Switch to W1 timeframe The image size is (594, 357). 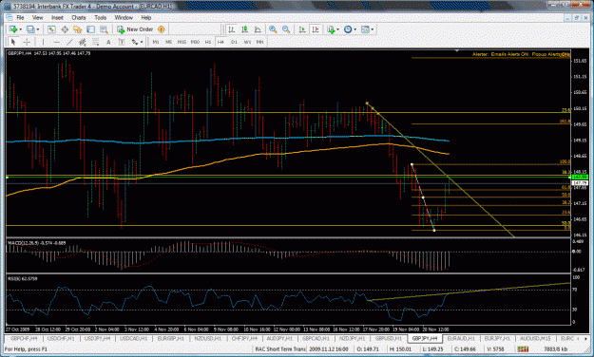tap(247, 42)
